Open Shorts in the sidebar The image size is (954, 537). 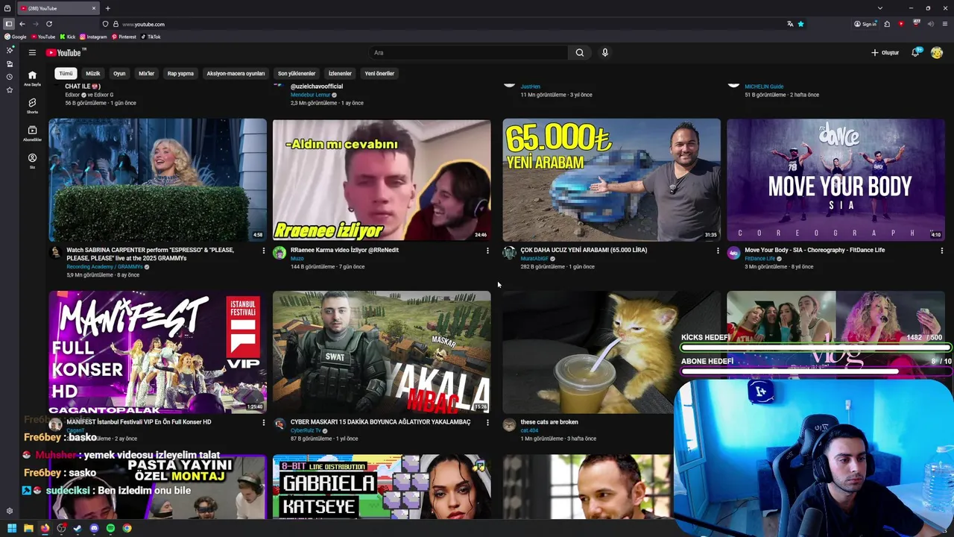(32, 106)
